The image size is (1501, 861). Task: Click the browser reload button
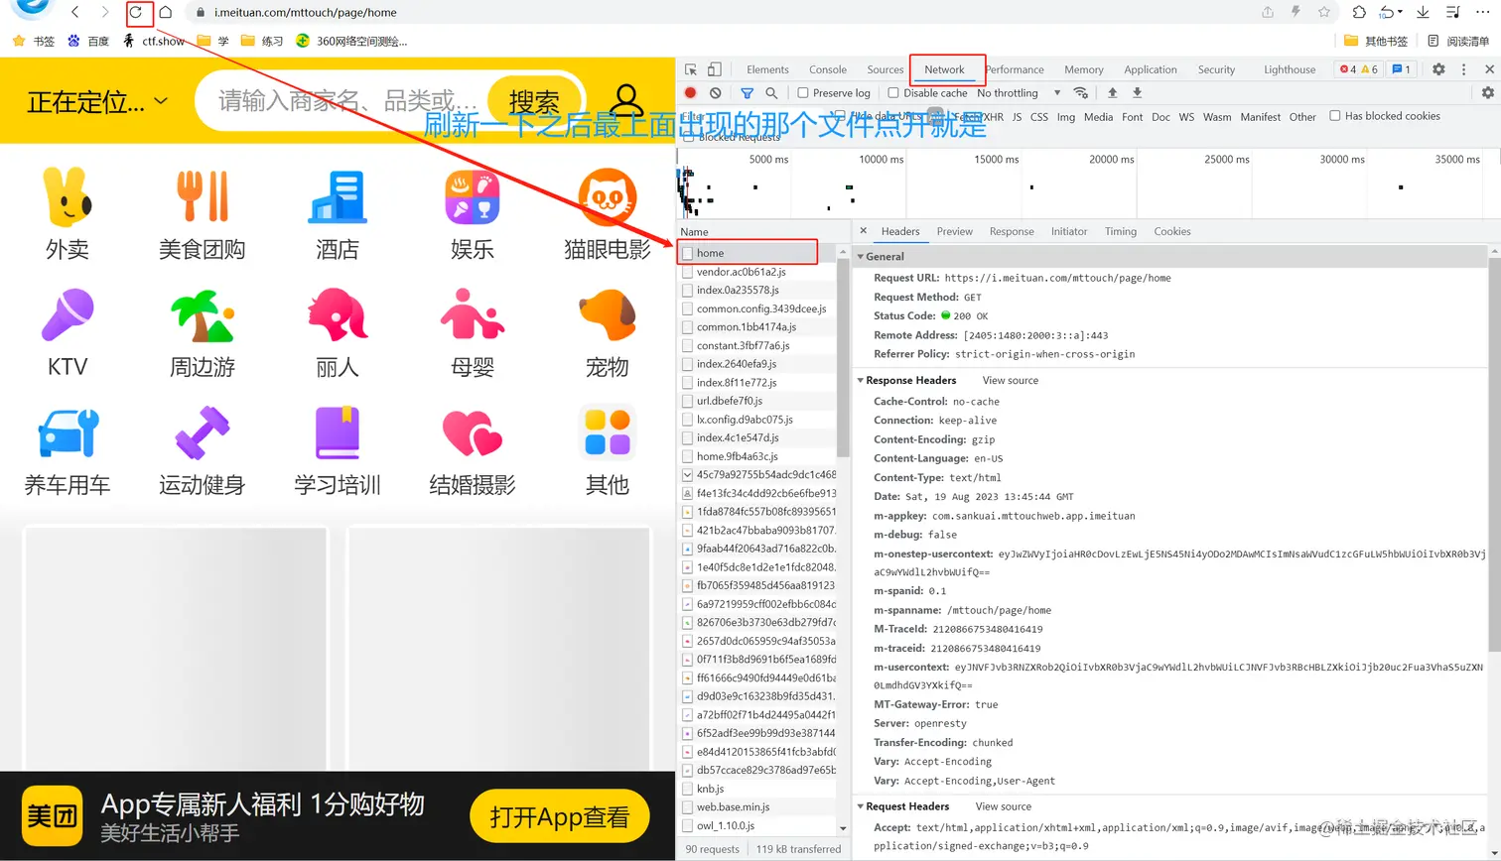click(x=136, y=13)
